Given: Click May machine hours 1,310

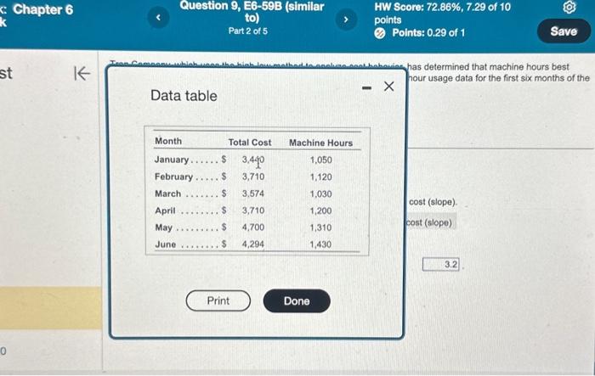Looking at the screenshot, I should (x=321, y=227).
